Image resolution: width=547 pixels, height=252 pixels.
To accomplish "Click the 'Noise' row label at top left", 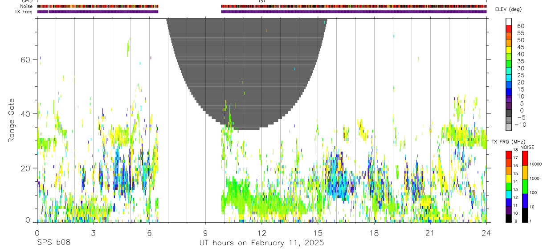I will [x=26, y=6].
